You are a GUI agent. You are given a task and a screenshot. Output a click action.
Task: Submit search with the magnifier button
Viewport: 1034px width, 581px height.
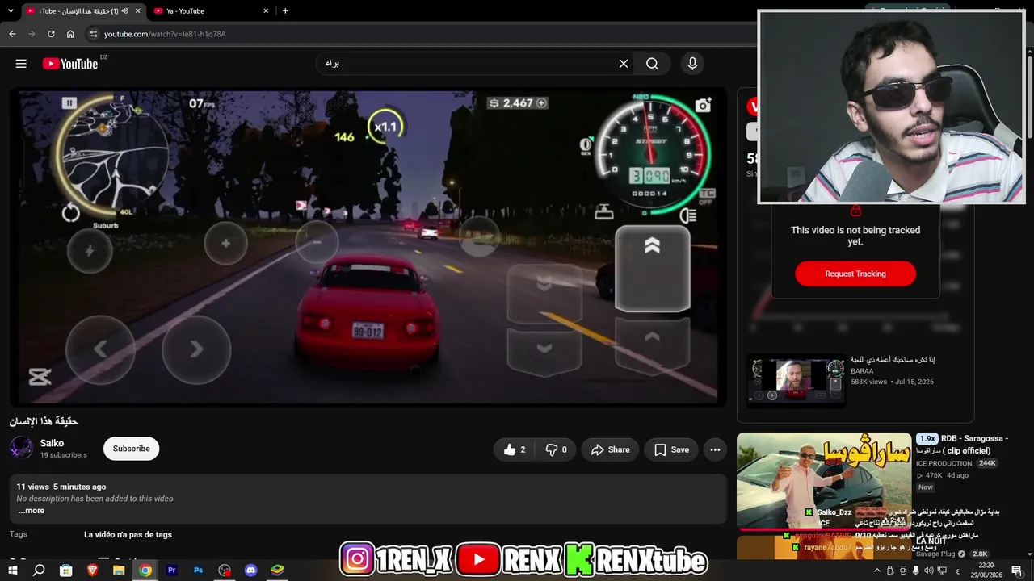click(652, 64)
